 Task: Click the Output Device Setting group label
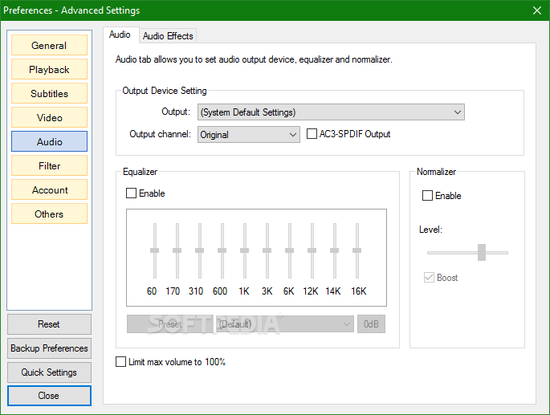165,91
